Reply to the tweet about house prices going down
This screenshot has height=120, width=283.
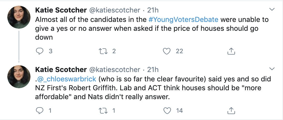(40, 51)
